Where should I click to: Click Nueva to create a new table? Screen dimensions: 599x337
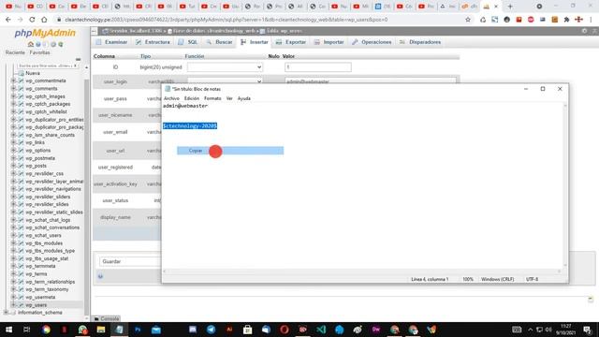[x=33, y=73]
